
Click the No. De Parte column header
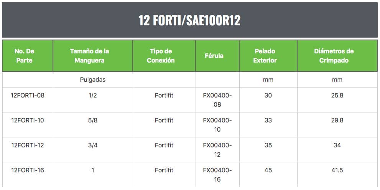tap(27, 56)
